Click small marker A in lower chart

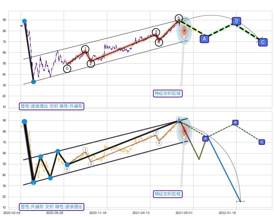205,139
